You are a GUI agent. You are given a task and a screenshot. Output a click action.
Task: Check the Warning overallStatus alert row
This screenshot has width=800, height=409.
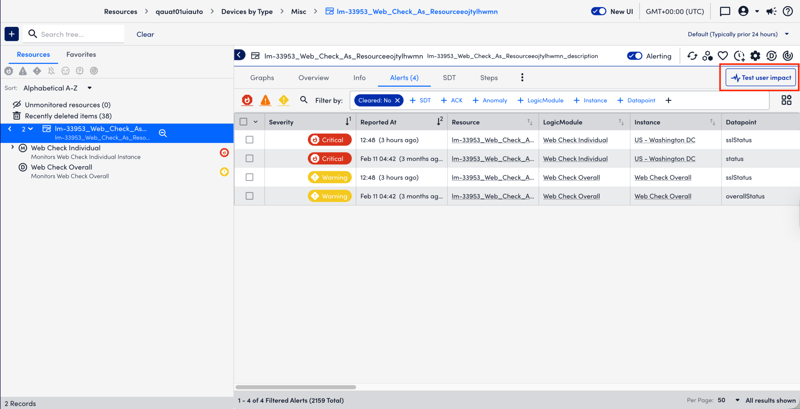tap(249, 196)
